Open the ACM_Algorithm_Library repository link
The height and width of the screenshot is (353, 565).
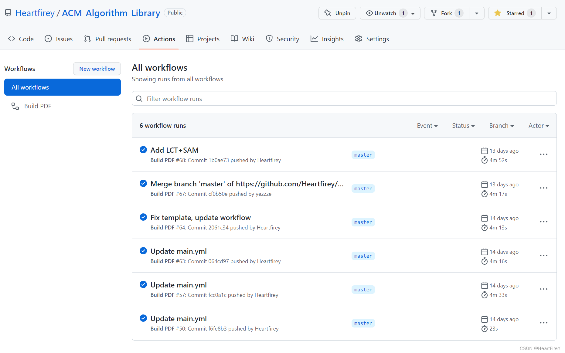tap(111, 13)
